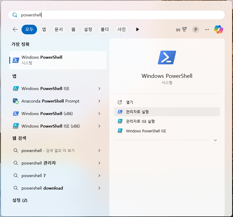The image size is (233, 217).
Task: Click Windows PowerShell title in preview pane
Action: click(167, 76)
